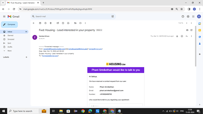Open File Explorer from the taskbar

pos(61,111)
